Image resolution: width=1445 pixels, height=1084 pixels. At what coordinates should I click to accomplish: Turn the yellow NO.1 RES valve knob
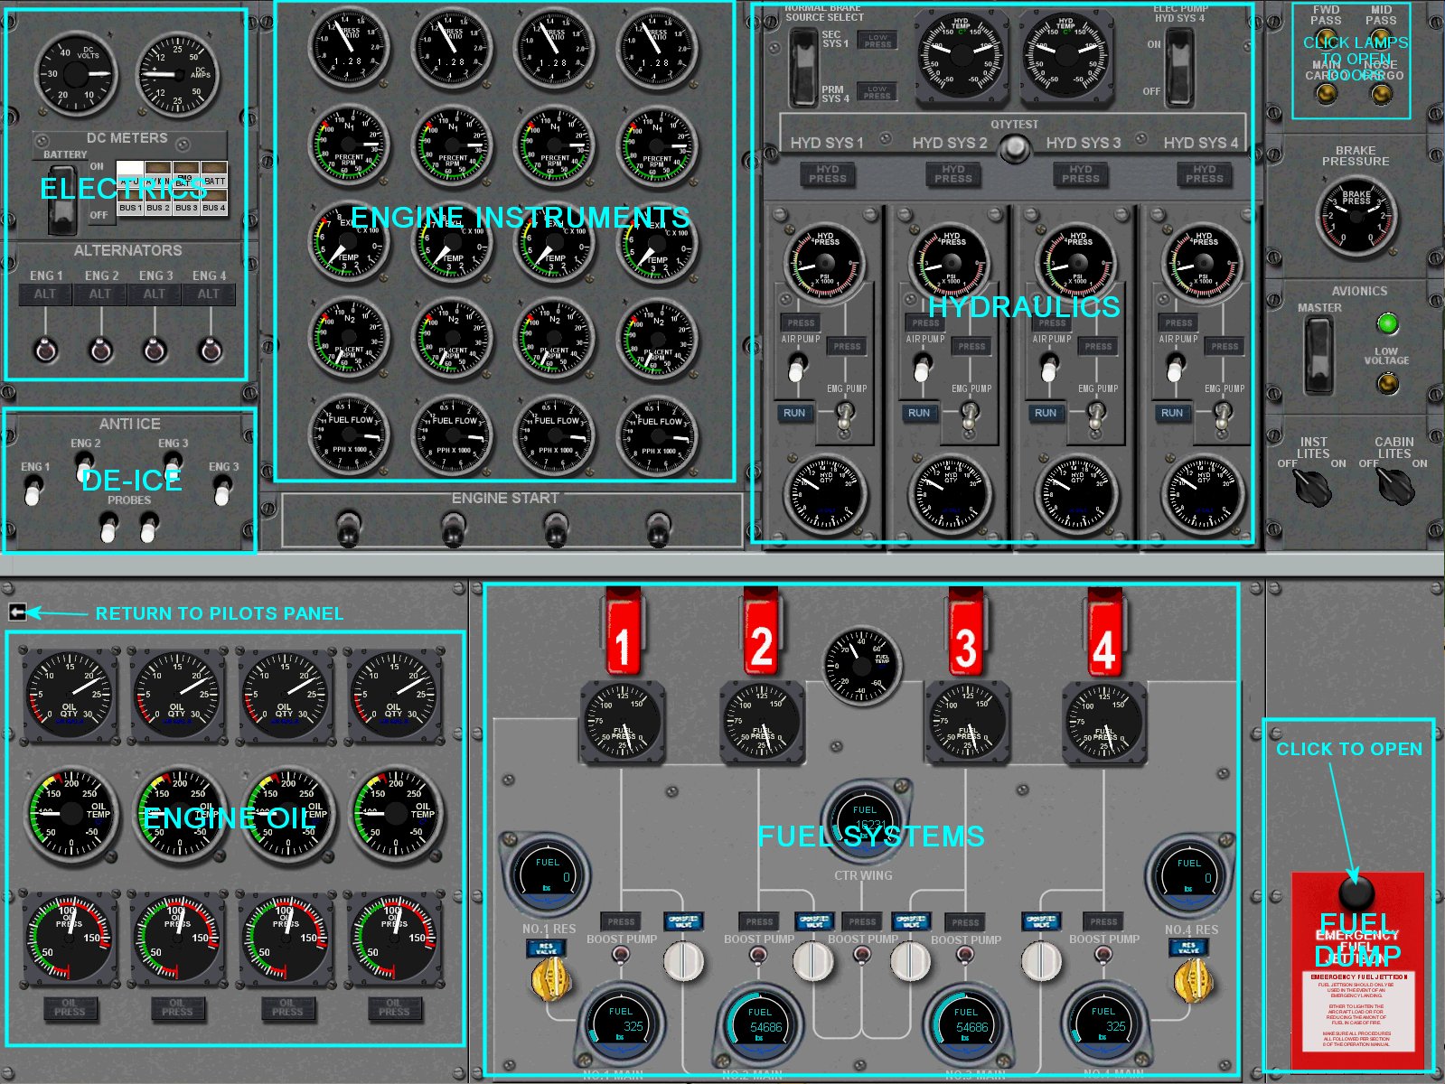pos(550,978)
